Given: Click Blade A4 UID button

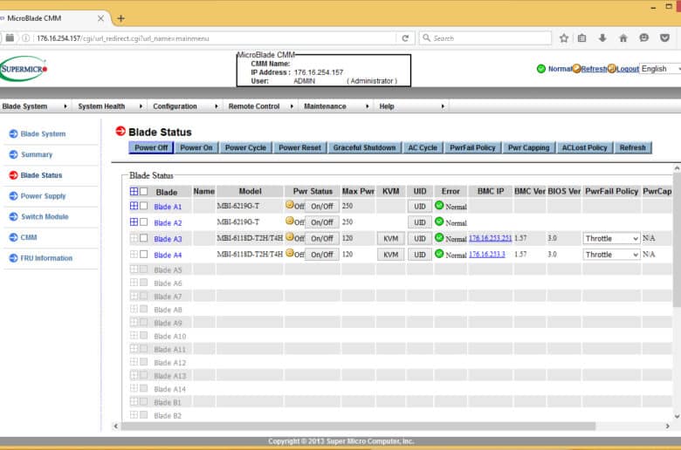Looking at the screenshot, I should [x=420, y=255].
